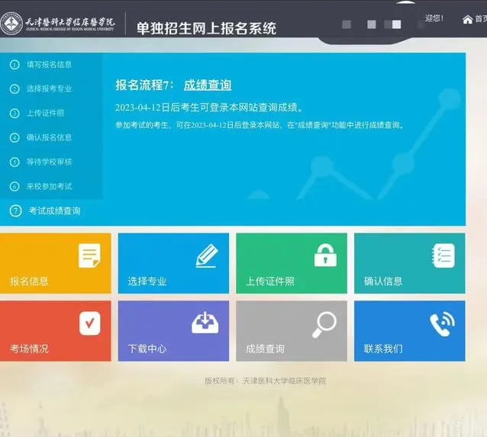
Task: Open step 6 来校参加考试
Action: (x=49, y=186)
